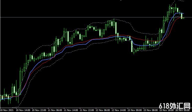Select the "10 Nov 14:00" time axis label
The image size is (192, 112).
(23, 110)
